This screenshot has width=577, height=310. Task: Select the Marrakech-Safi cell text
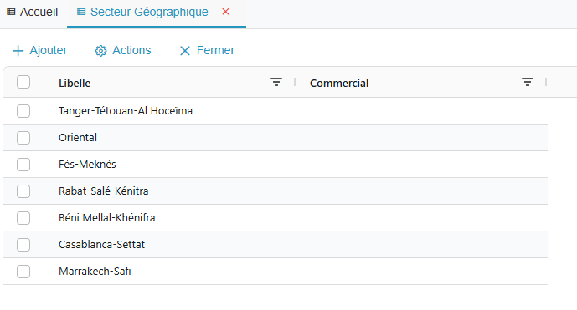click(x=95, y=272)
